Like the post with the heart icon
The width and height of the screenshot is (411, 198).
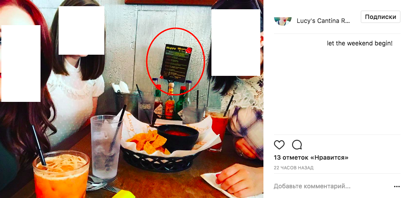click(x=279, y=145)
